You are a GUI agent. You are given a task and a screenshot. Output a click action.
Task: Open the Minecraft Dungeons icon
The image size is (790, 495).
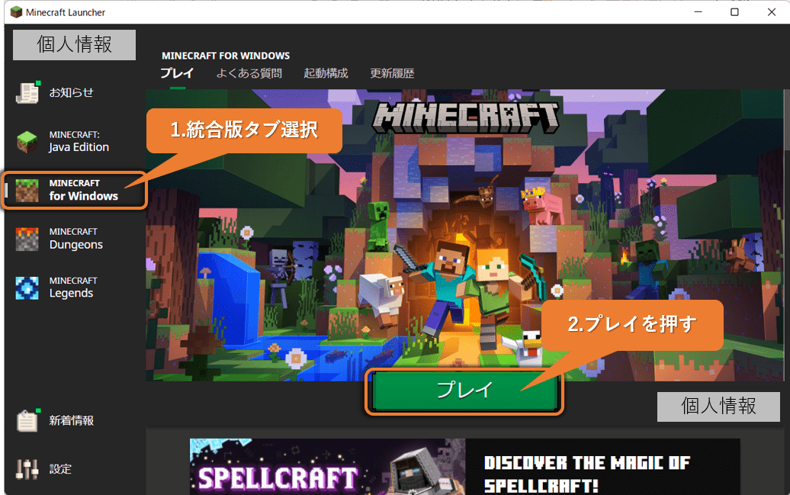[x=27, y=239]
